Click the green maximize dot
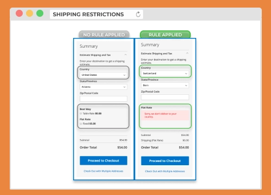The width and height of the screenshot is (271, 195). click(x=40, y=14)
